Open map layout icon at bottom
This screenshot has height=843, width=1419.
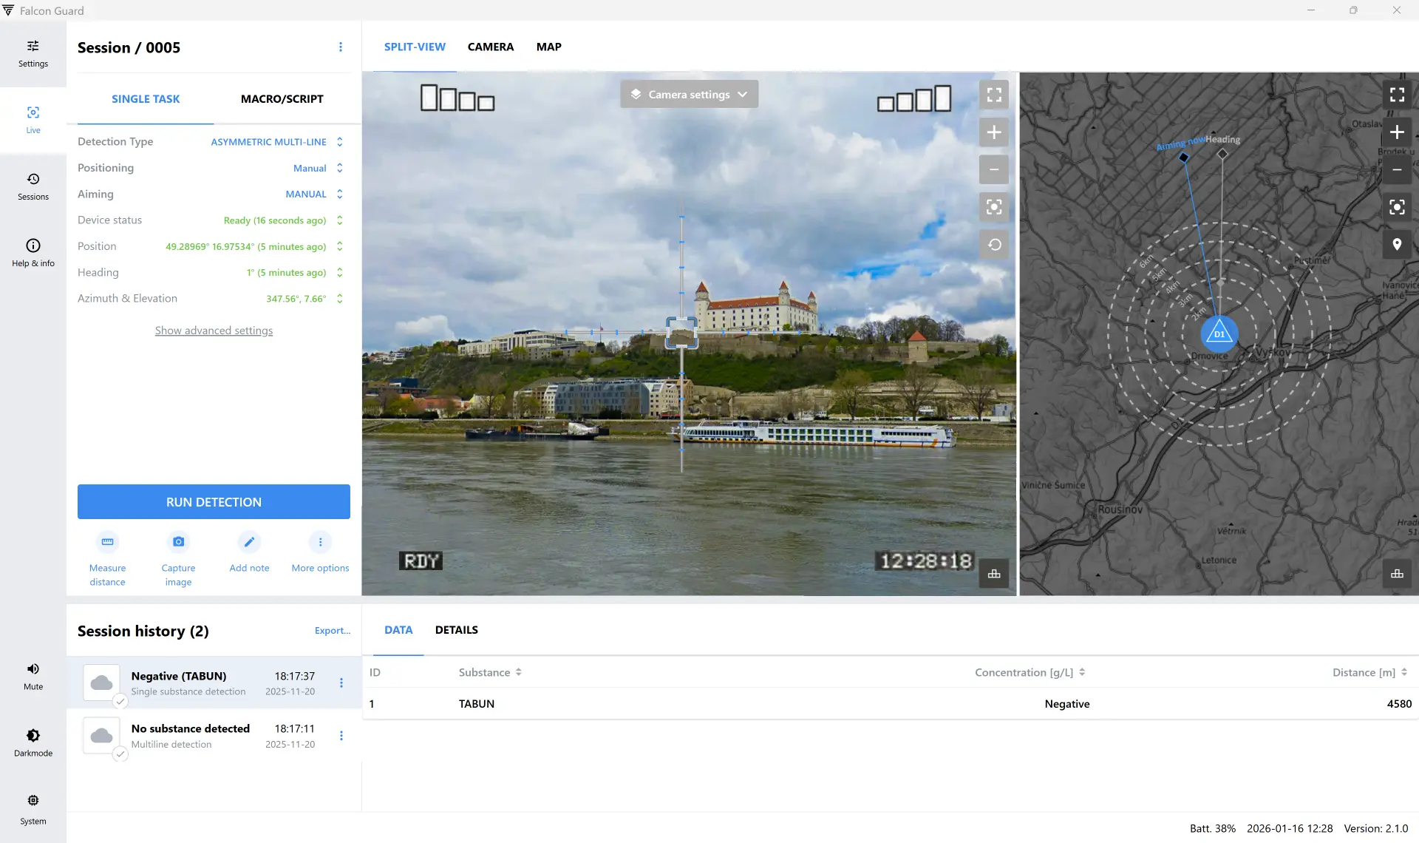point(1397,574)
